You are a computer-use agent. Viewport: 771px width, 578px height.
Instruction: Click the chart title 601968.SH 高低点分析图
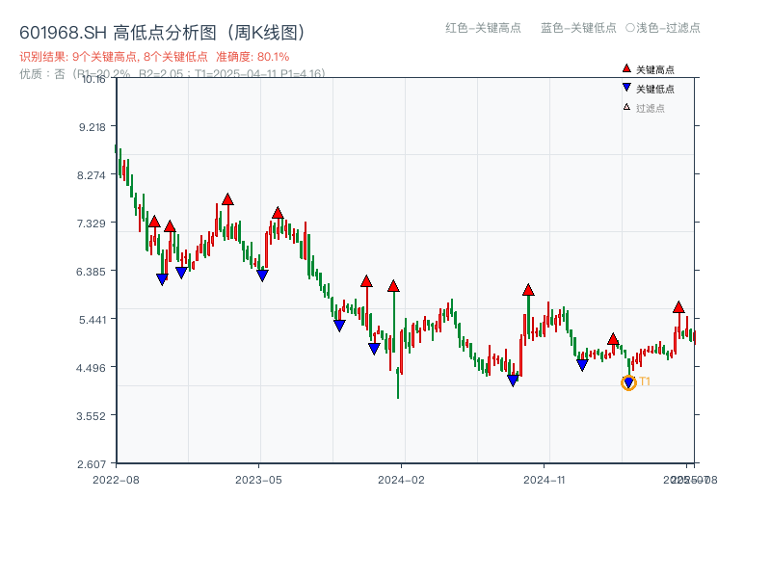162,33
